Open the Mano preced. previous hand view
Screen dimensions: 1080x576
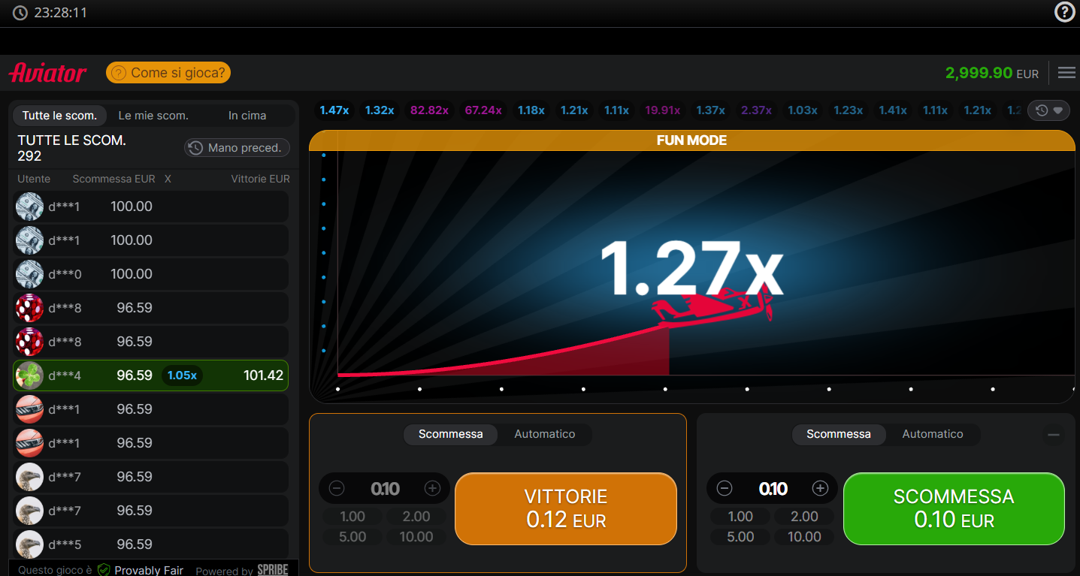[237, 148]
